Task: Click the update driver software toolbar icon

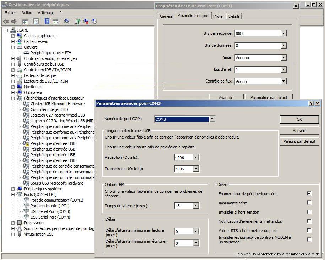Action: click(x=77, y=21)
